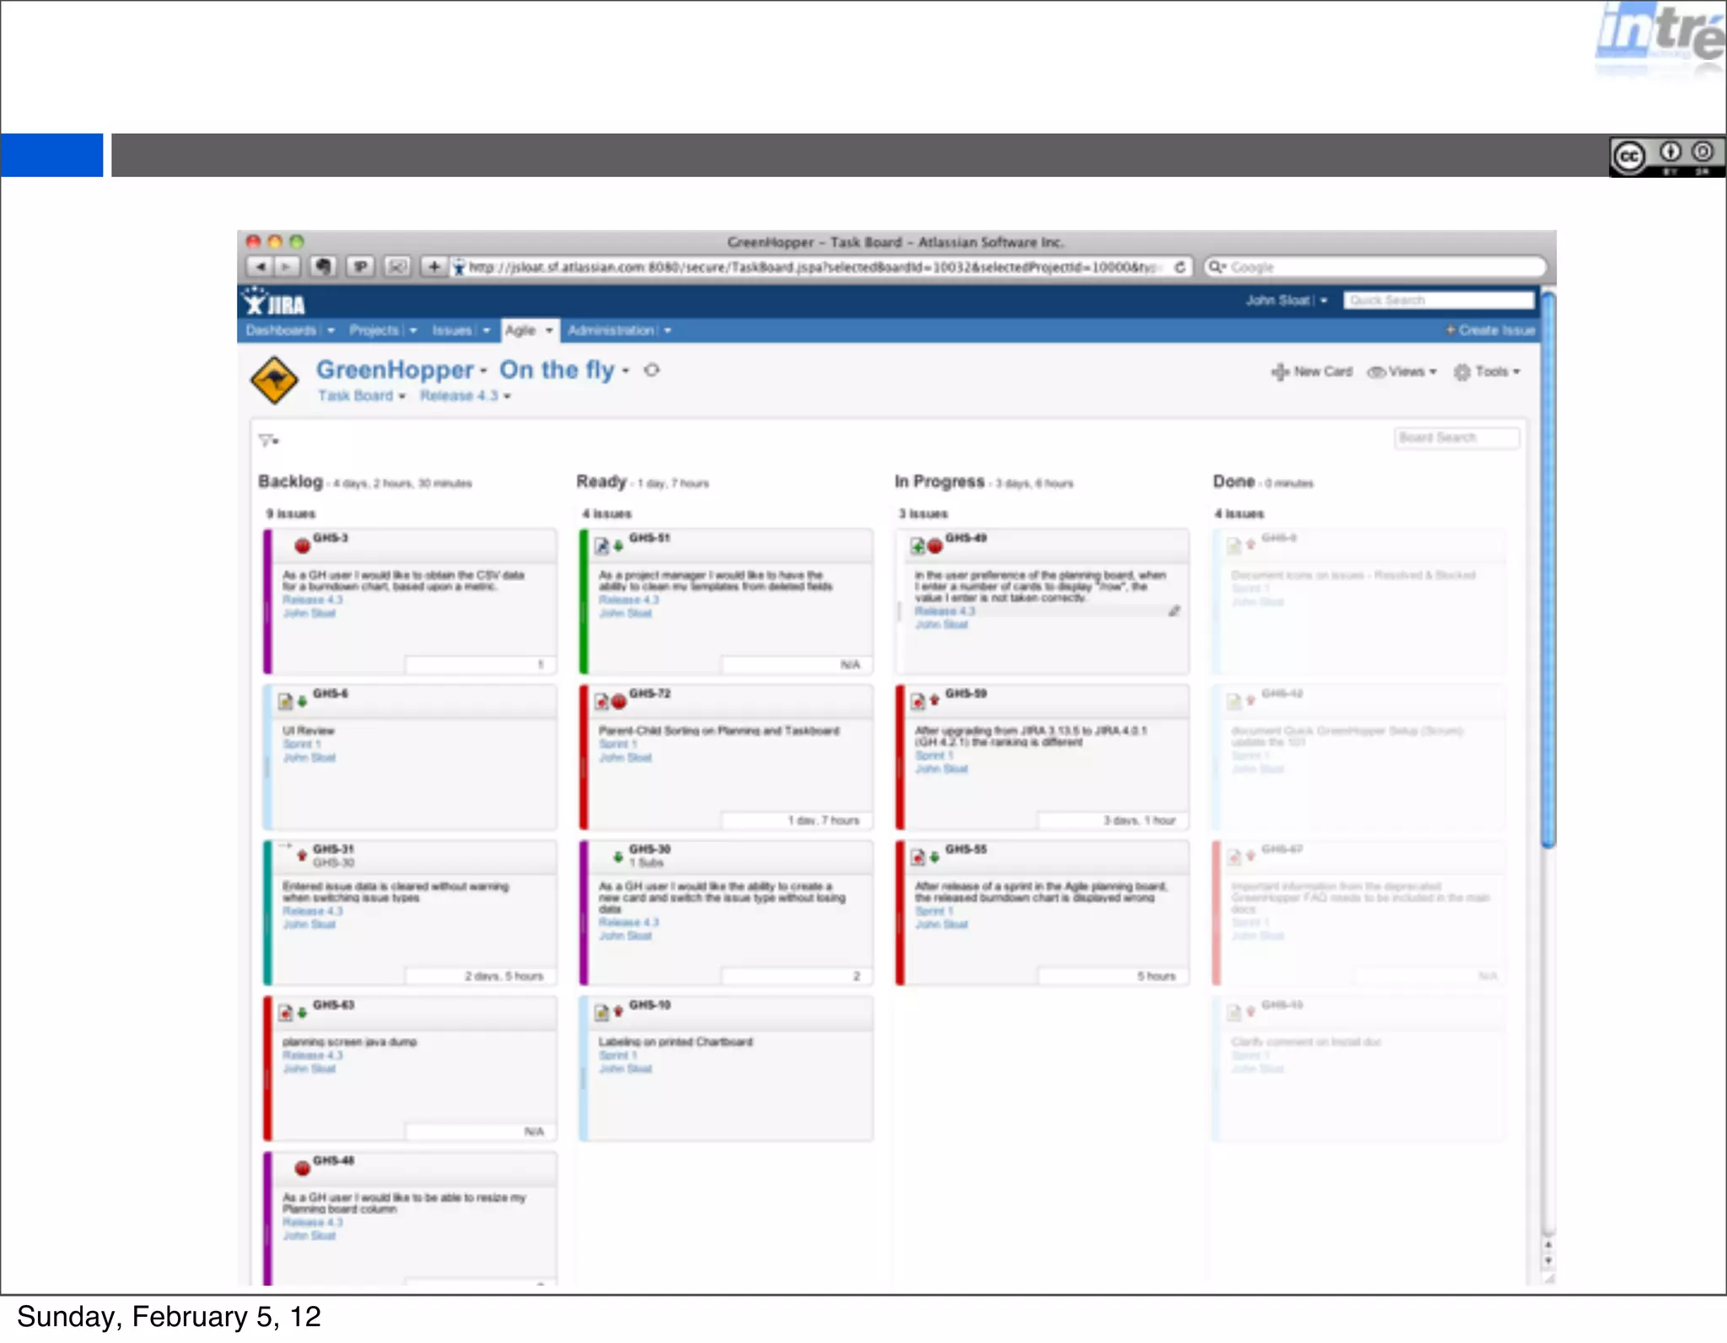1727x1343 pixels.
Task: Click the New Card icon
Action: coord(1280,372)
